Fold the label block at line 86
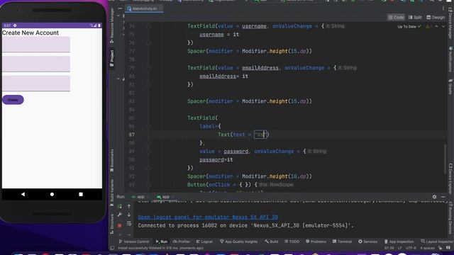 (x=148, y=126)
